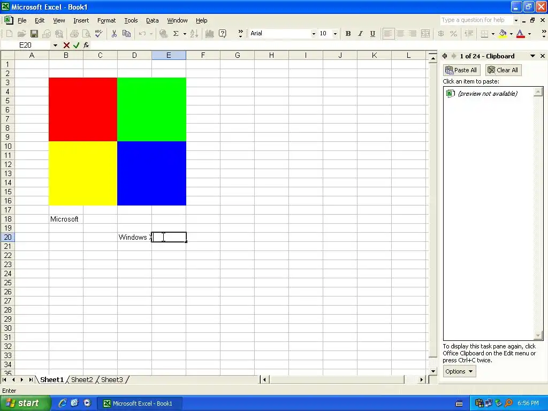The height and width of the screenshot is (411, 548).
Task: Paste the '(preview not available)' clipboard item
Action: point(490,93)
